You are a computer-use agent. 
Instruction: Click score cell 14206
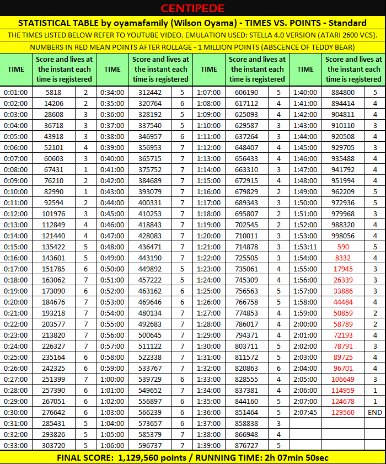pyautogui.click(x=53, y=103)
